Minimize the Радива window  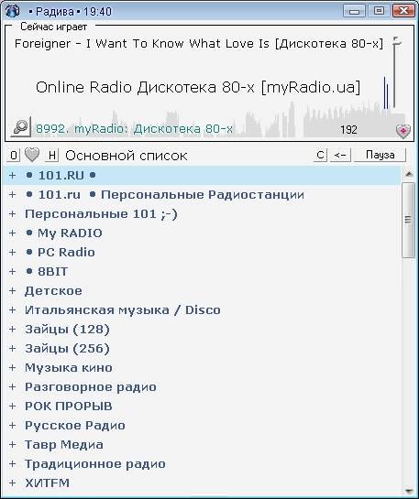click(x=354, y=11)
